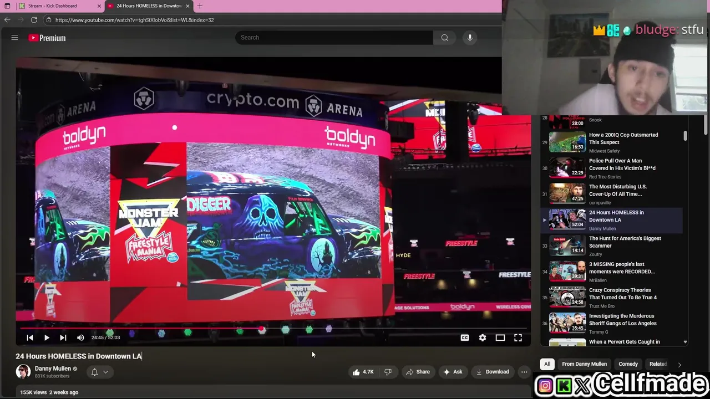Like the video with thumbs up 4.7K

[363, 372]
